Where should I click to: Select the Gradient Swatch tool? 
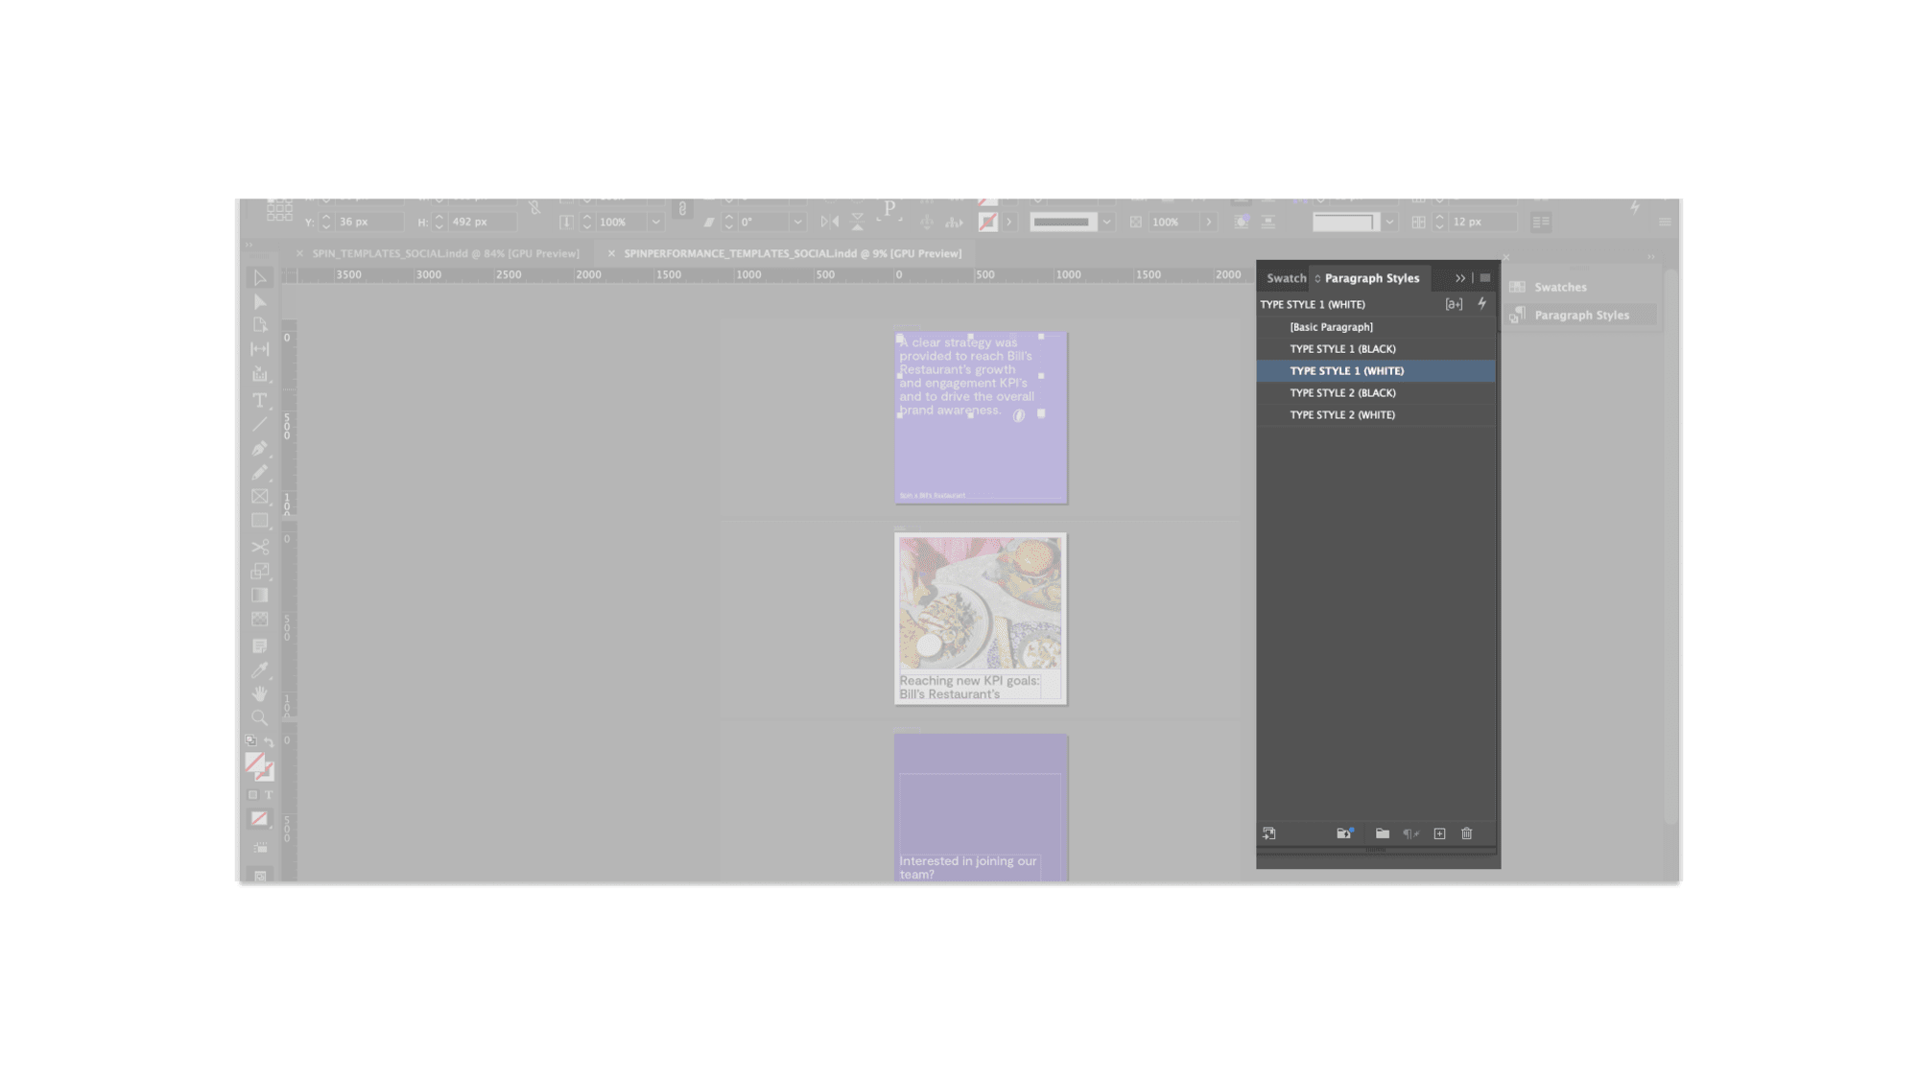pos(260,596)
